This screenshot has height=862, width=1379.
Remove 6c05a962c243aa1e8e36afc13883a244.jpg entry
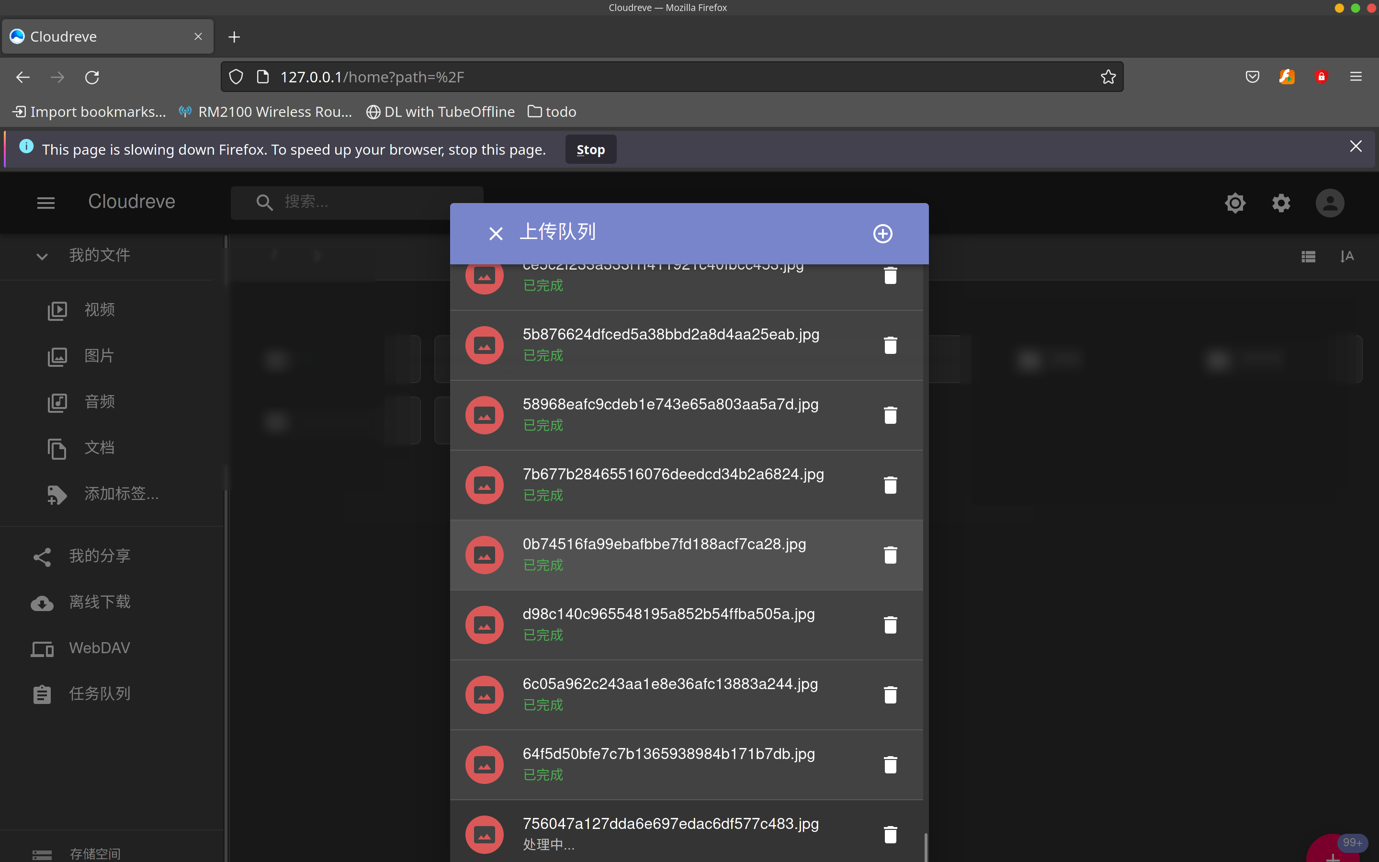890,695
